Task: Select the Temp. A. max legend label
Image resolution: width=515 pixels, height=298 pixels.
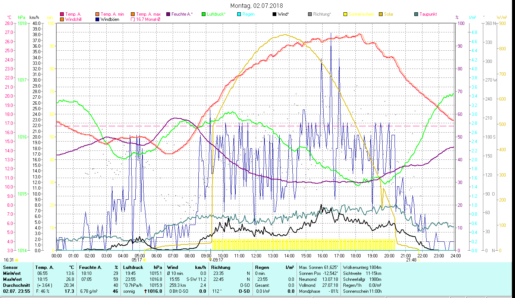Action: 148,14
